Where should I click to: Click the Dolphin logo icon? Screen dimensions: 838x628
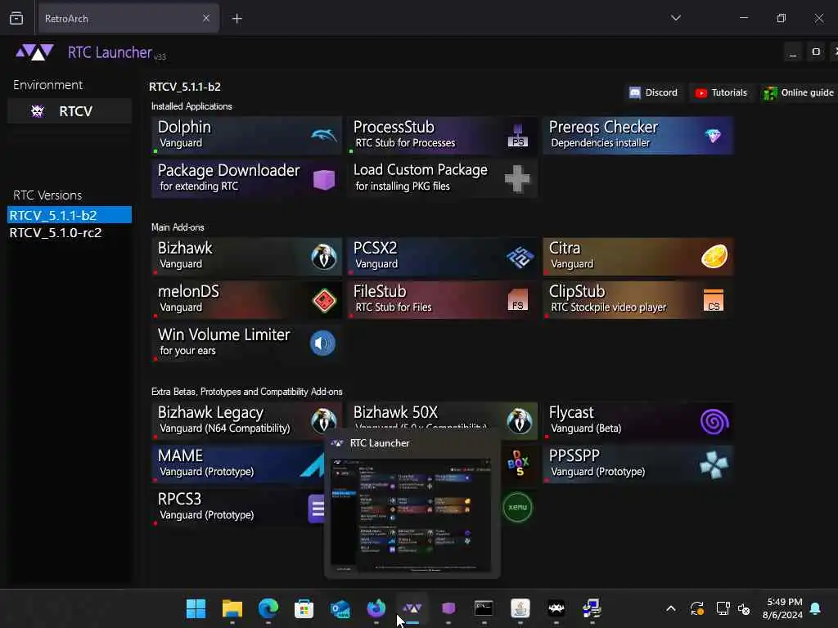click(324, 136)
